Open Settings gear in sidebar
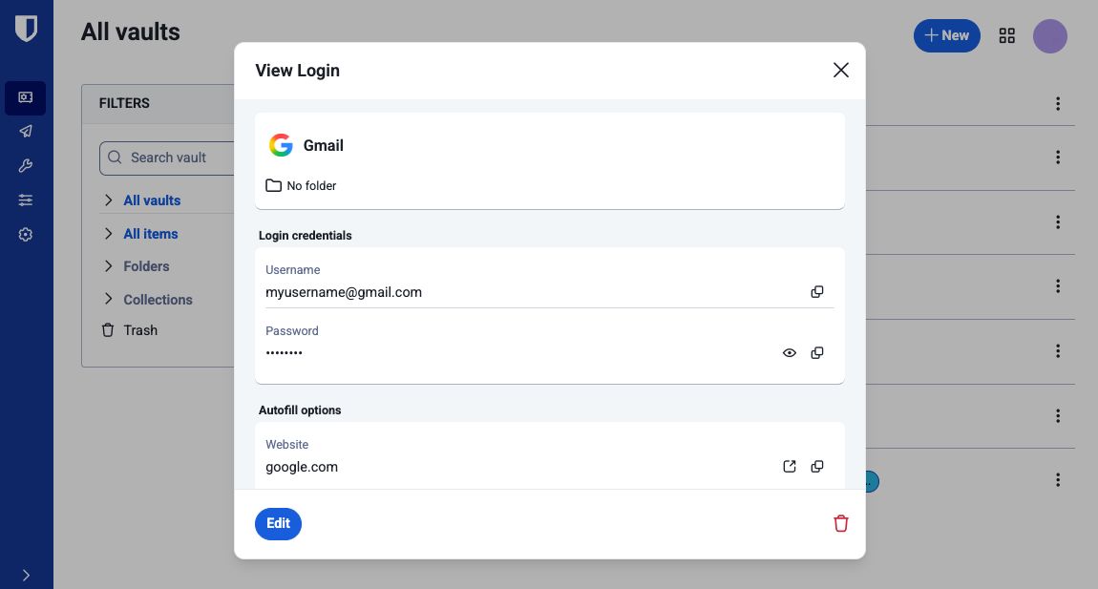 pyautogui.click(x=26, y=234)
